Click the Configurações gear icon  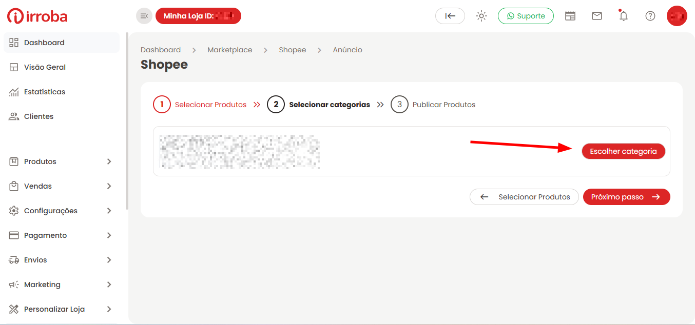click(14, 211)
